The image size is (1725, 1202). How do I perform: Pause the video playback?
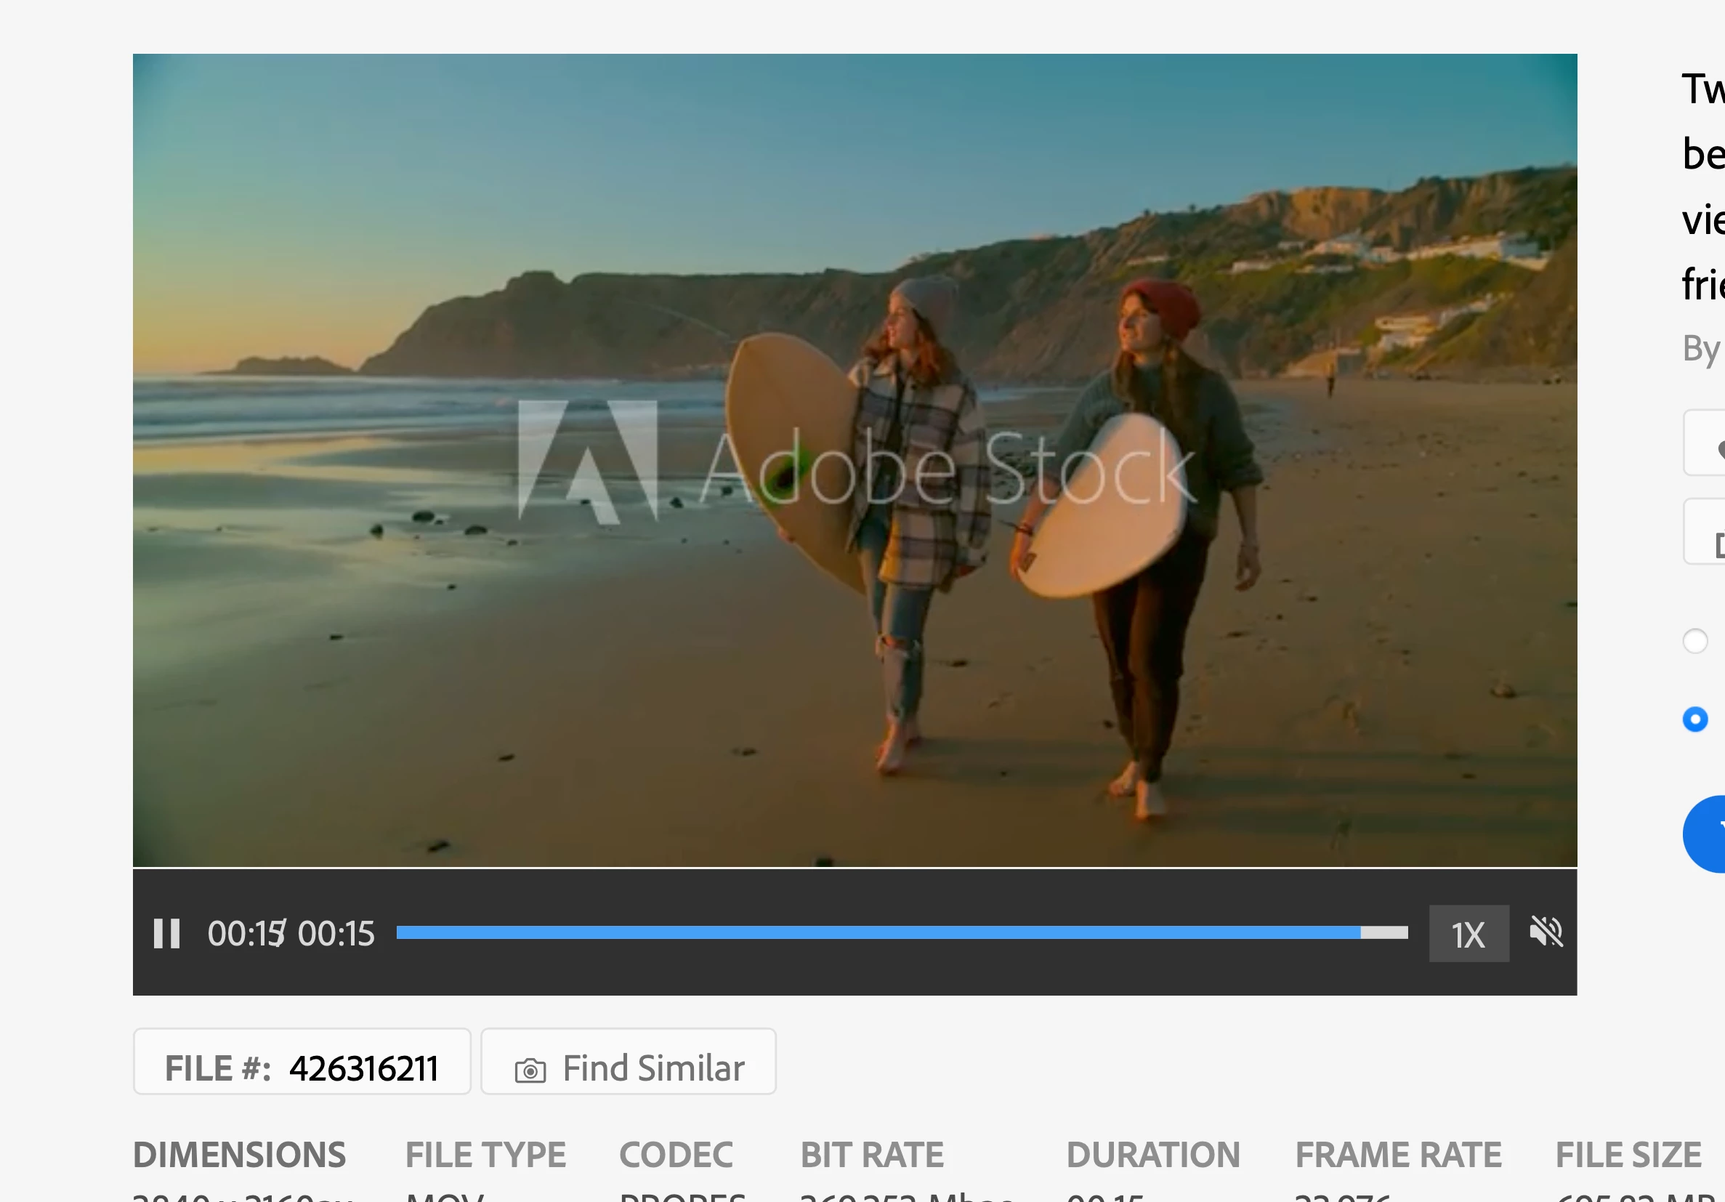pos(167,934)
